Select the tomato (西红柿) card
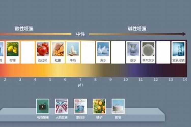Viewport: 191px width, 127px height. (x=43, y=52)
